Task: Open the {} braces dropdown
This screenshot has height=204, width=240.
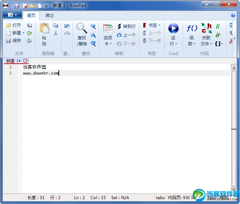Action: [x=219, y=44]
